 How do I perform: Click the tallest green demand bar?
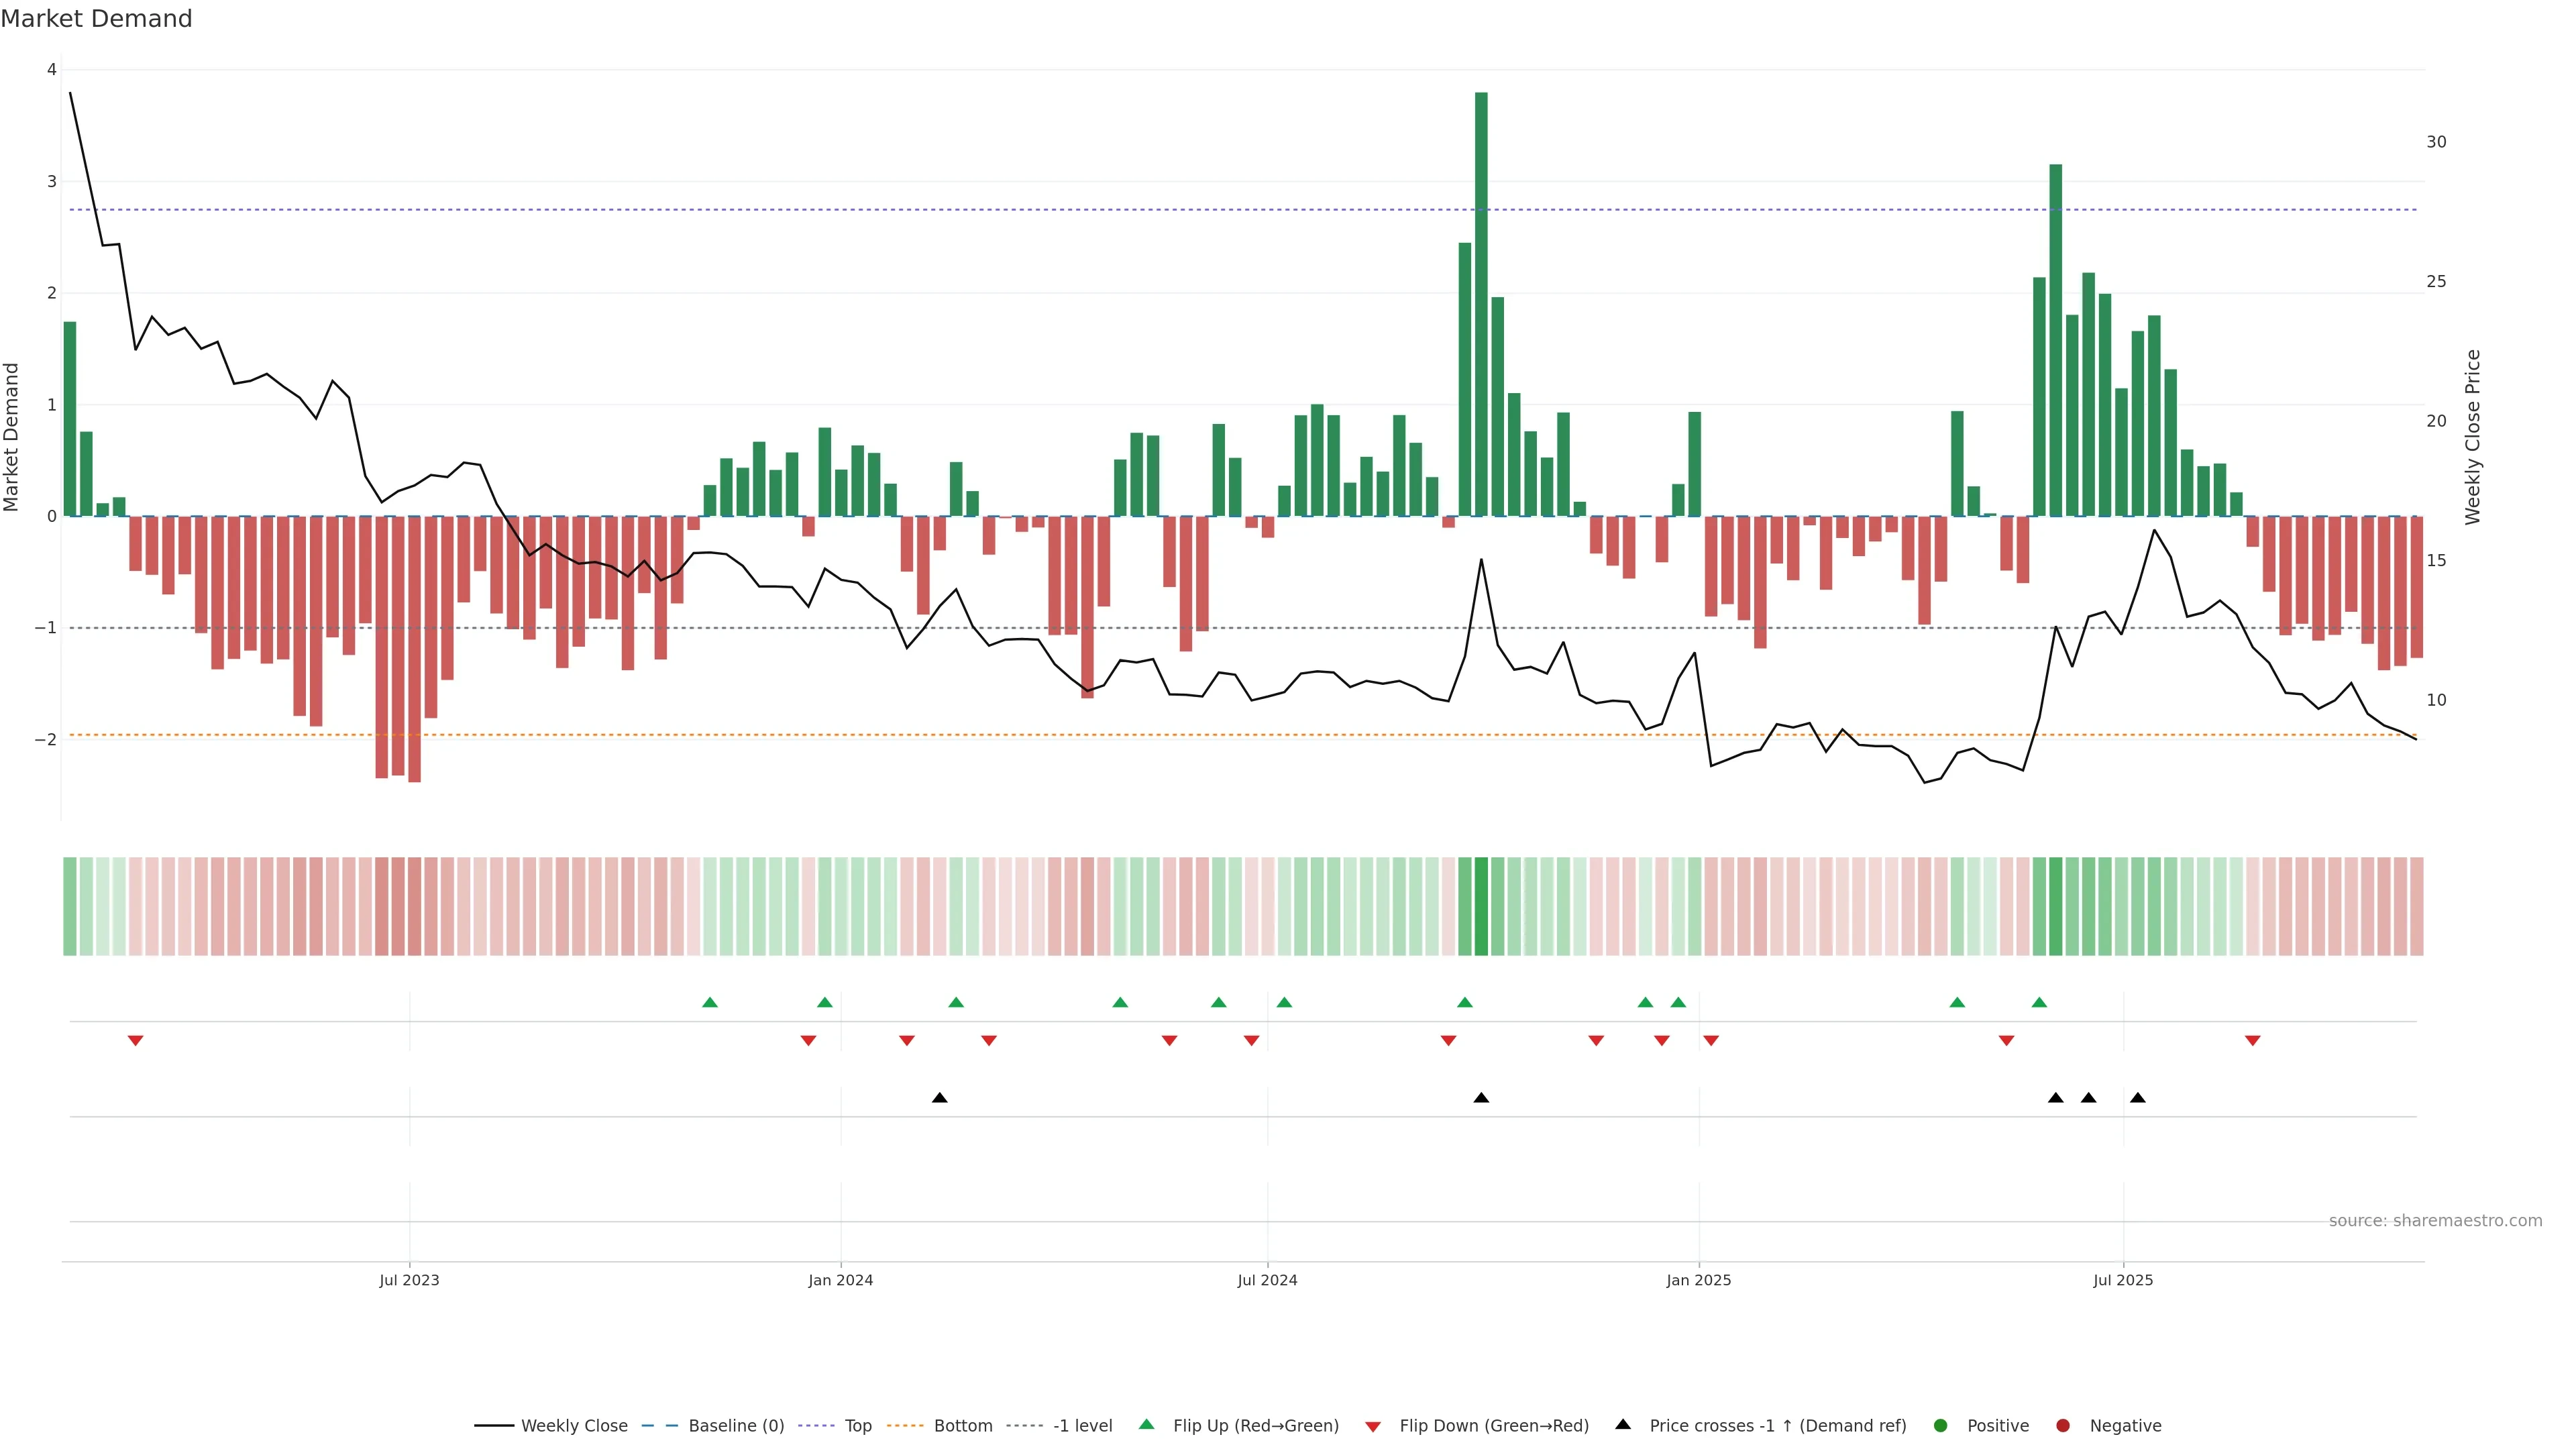click(1481, 300)
